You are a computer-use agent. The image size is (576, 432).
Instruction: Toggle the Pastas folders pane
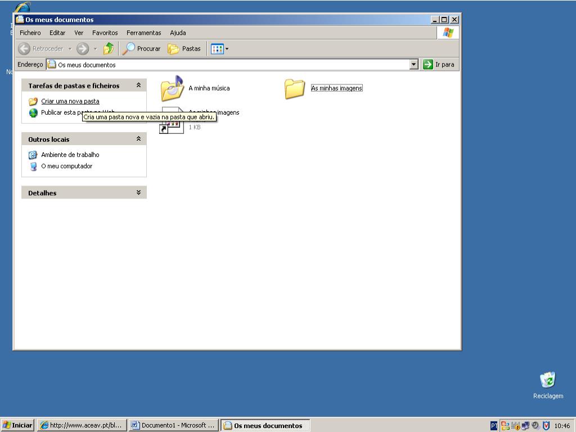[x=184, y=48]
